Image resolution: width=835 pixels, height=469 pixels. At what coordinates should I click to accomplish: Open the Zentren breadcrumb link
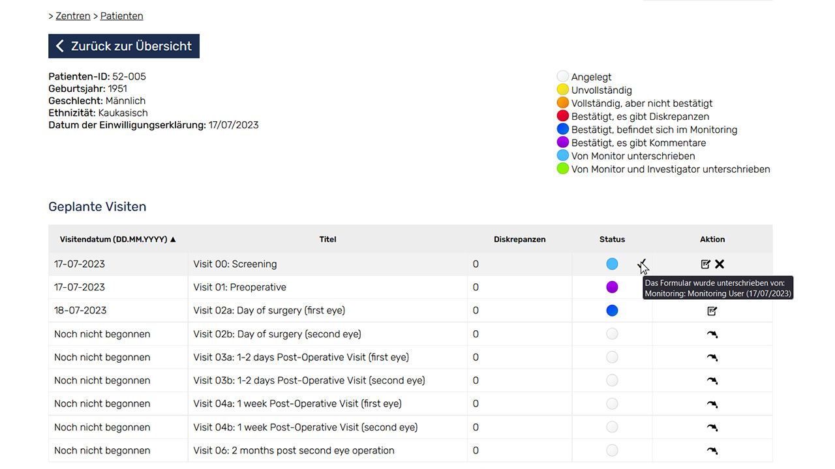(x=73, y=16)
